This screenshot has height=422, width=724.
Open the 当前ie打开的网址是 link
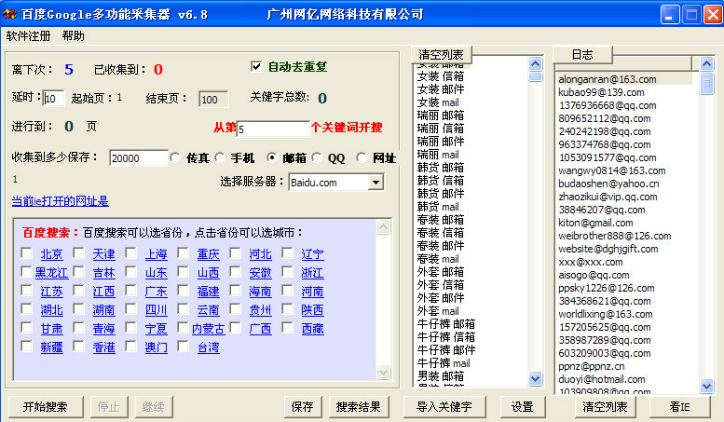point(60,201)
